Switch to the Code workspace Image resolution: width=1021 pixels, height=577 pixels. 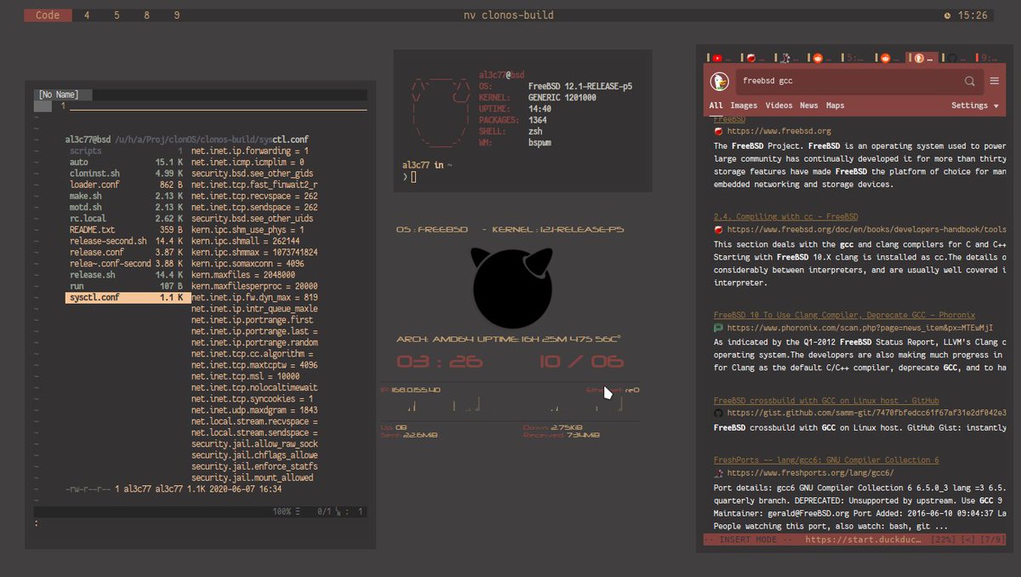click(48, 15)
